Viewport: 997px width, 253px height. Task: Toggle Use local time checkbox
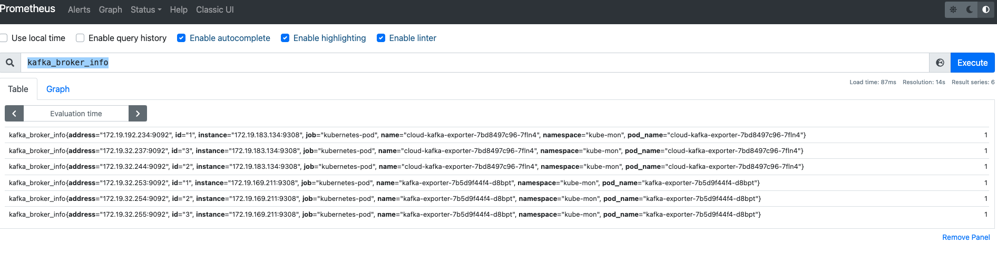click(x=4, y=38)
